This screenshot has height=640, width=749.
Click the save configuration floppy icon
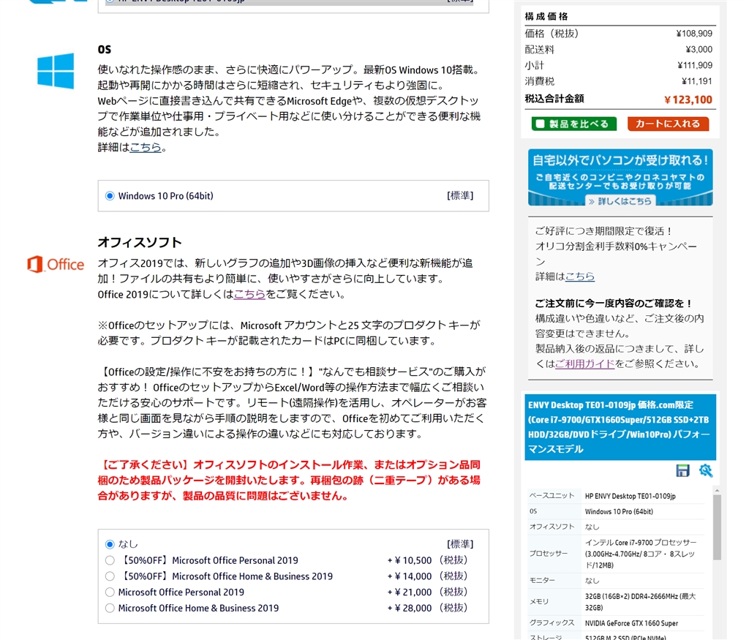(x=682, y=470)
